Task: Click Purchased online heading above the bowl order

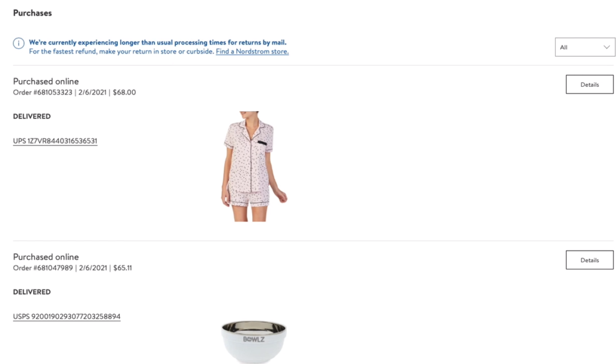Action: [x=46, y=257]
